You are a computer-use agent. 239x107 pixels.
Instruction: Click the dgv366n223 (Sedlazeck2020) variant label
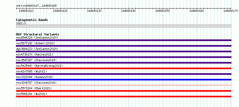coord(37,49)
